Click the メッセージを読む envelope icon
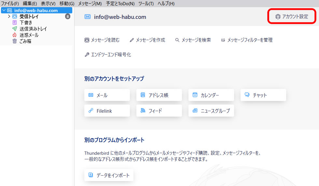 point(87,40)
